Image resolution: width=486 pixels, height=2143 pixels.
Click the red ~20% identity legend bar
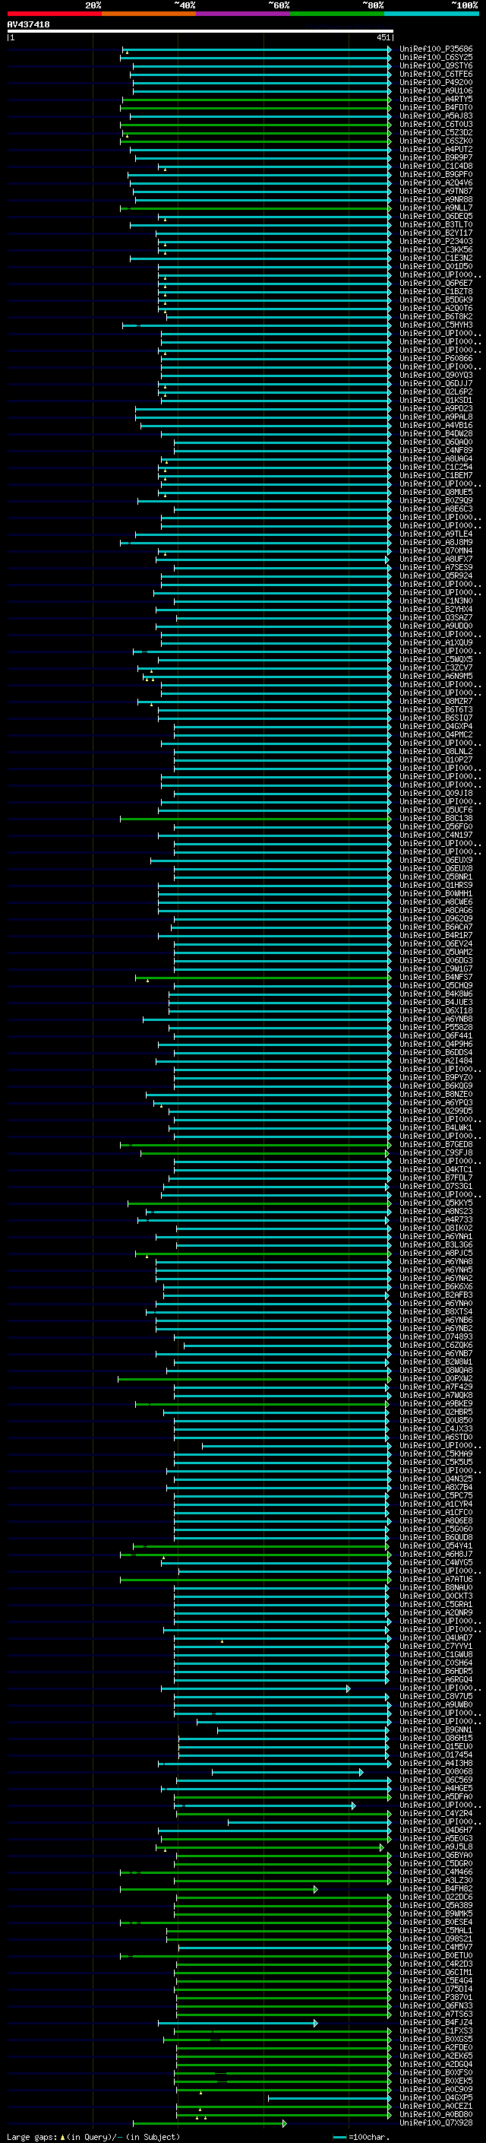click(x=54, y=14)
